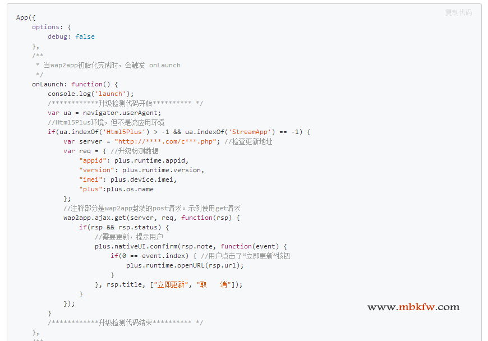This screenshot has height=341, width=488.
Task: Click the 升级检测代码开始 comment line
Action: tap(125, 103)
